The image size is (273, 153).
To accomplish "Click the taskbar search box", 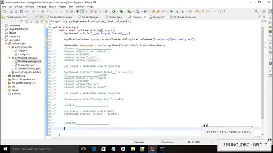I will tap(44, 149).
